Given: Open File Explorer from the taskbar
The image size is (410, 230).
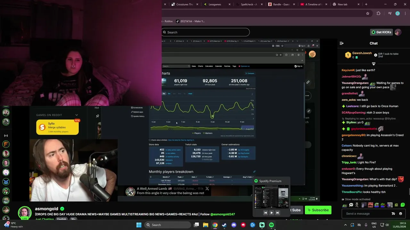Looking at the screenshot, I should point(206,225).
